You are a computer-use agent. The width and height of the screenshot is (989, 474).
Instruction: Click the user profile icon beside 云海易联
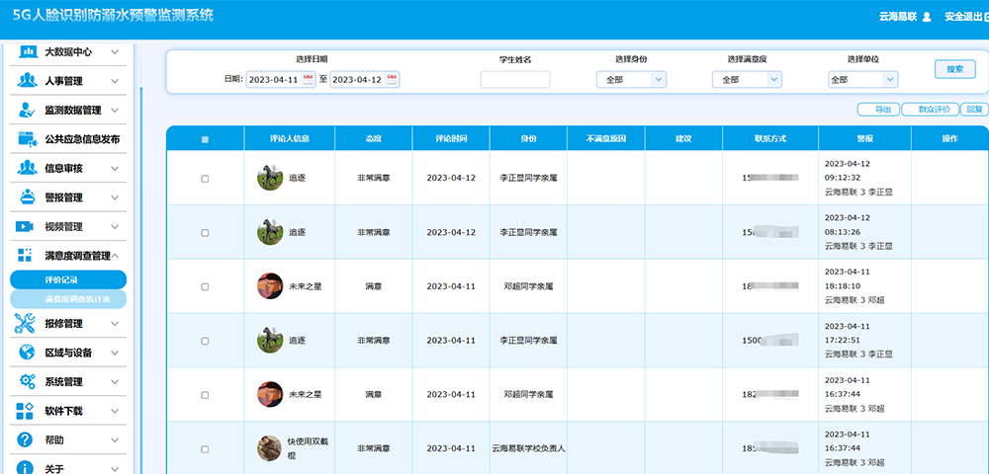click(926, 17)
